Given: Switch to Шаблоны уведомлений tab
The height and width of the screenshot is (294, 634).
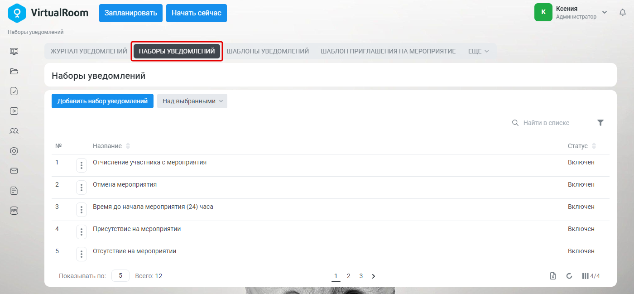Looking at the screenshot, I should (x=268, y=51).
